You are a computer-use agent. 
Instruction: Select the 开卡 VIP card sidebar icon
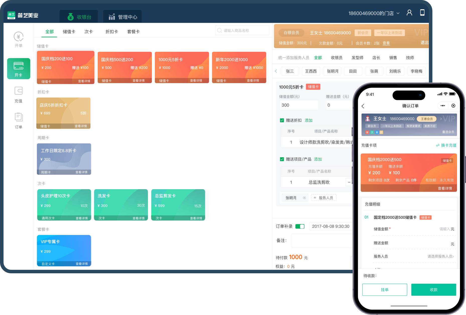[19, 69]
